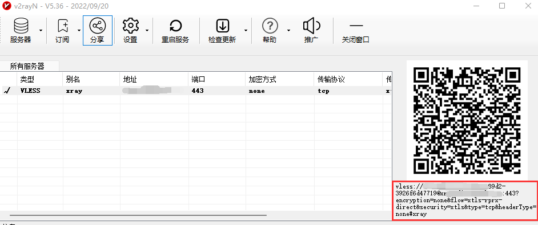Screen dimensions: 538x225
Task: Sort by the 加密方式 column header
Action: pos(279,79)
